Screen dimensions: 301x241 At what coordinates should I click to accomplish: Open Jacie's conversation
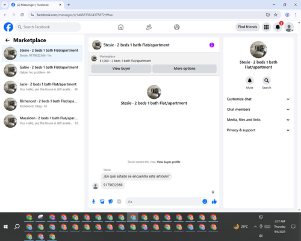pos(42,87)
